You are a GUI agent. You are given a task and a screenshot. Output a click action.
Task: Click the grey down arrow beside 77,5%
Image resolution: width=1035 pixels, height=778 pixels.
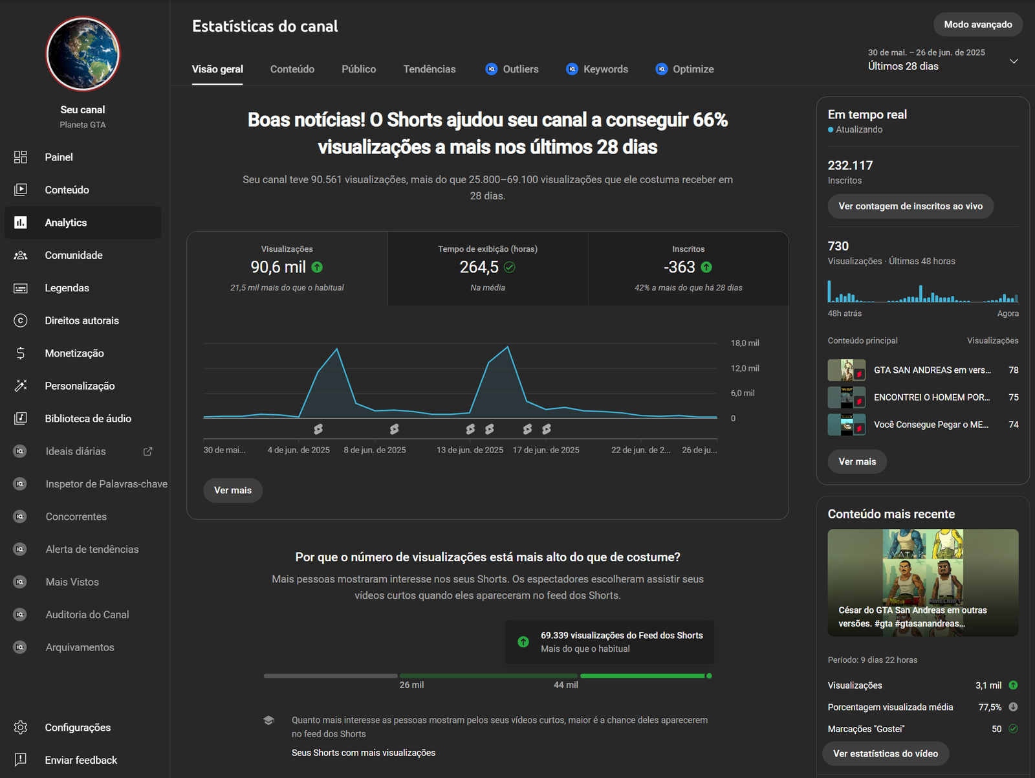click(x=1013, y=707)
